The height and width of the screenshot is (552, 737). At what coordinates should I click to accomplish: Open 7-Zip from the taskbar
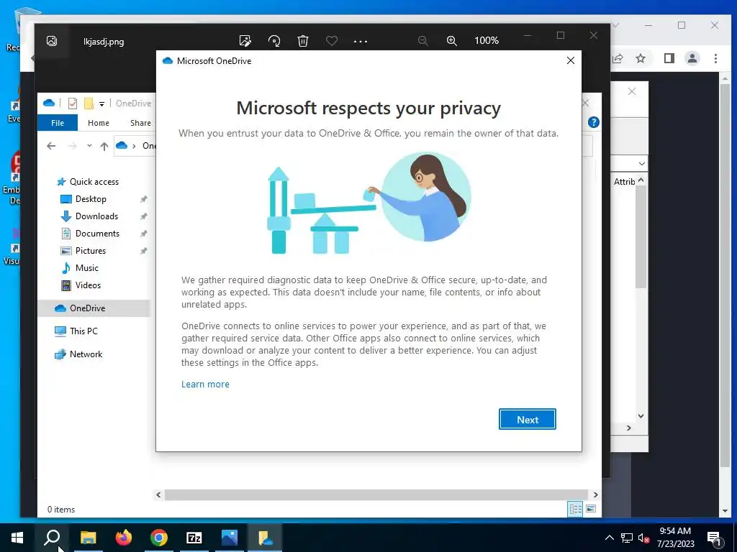pyautogui.click(x=194, y=538)
